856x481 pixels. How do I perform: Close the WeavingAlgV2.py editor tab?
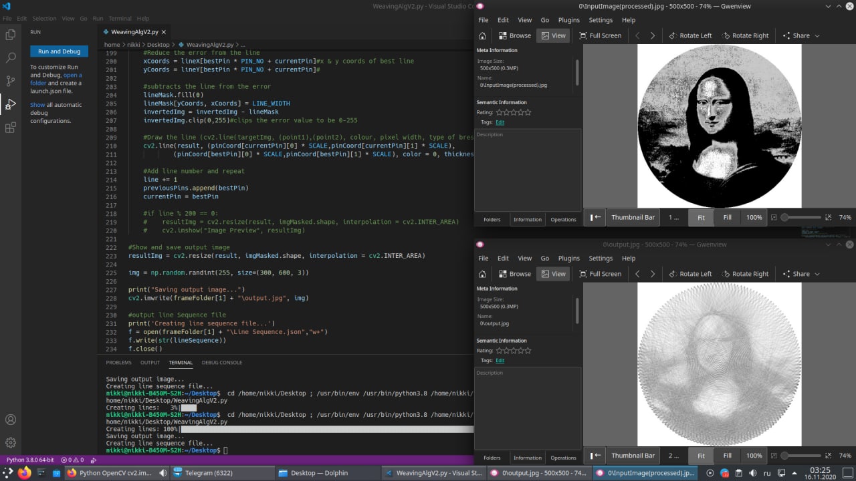(165, 31)
